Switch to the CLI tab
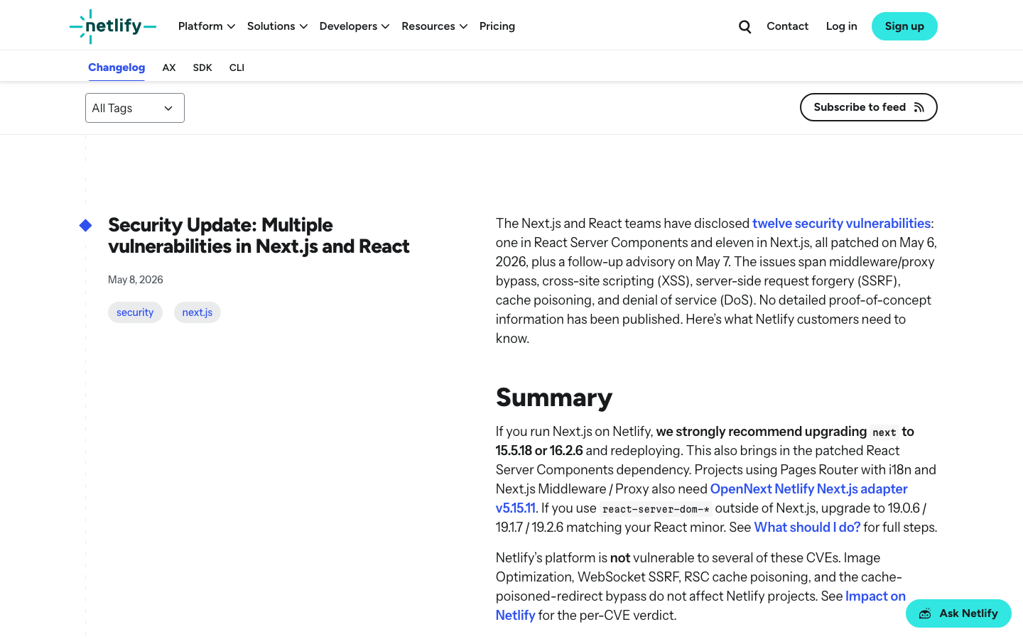The width and height of the screenshot is (1023, 639). point(237,67)
